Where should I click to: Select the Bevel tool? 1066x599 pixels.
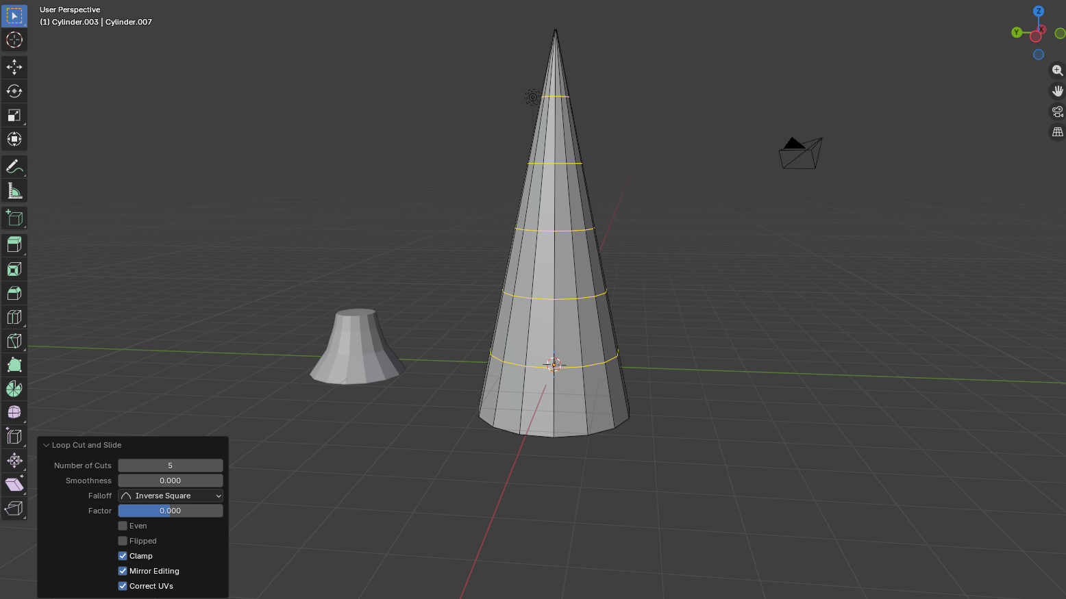coord(14,293)
